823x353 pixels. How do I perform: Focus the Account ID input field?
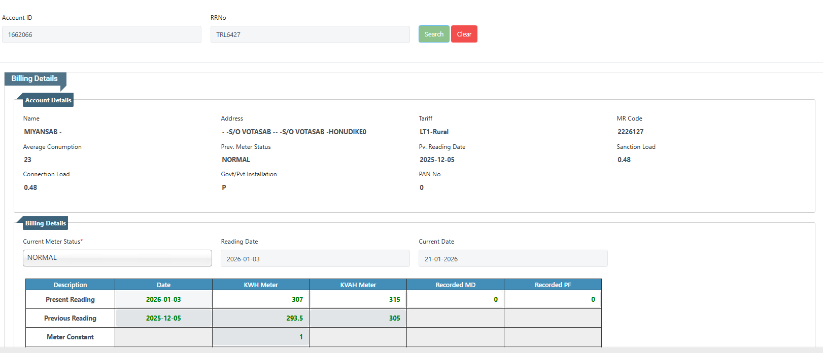101,34
